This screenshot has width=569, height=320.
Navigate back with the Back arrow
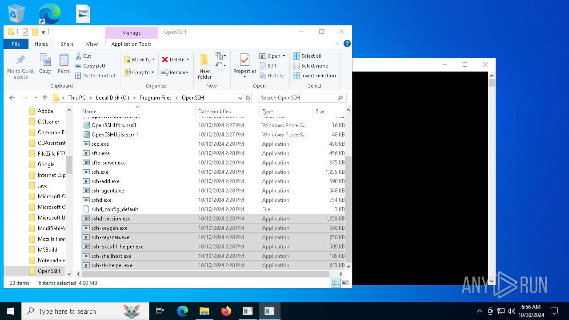click(12, 98)
